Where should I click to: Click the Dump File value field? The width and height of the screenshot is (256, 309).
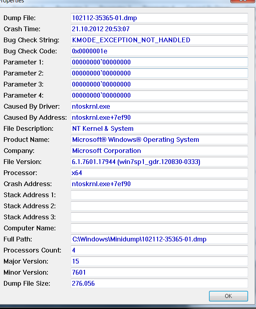click(x=159, y=18)
